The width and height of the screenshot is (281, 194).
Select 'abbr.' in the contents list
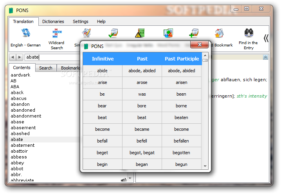pos(16,174)
